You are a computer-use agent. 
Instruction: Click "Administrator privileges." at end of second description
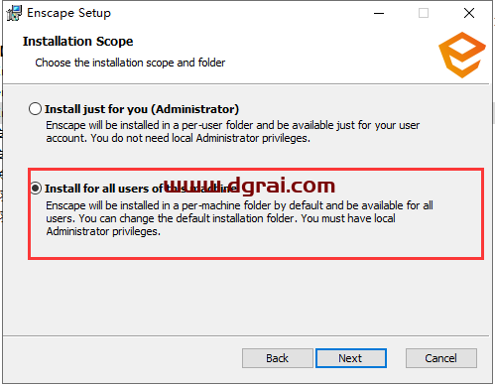click(103, 231)
